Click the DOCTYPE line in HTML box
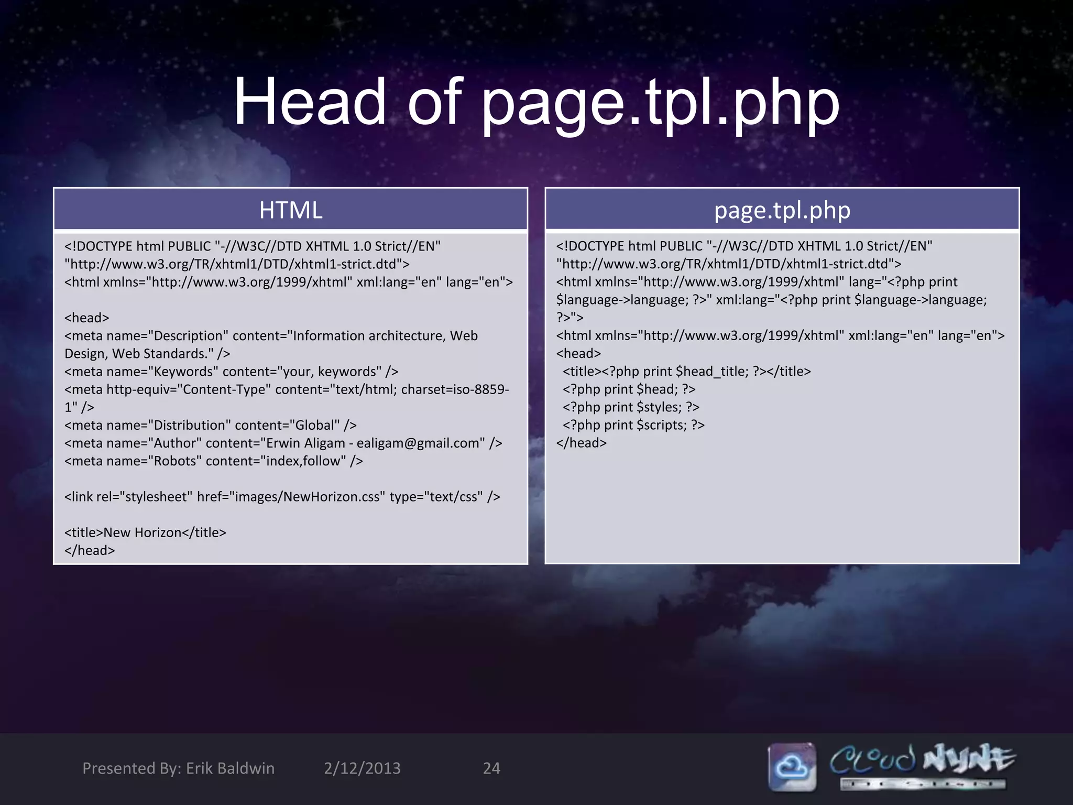This screenshot has width=1073, height=805. pos(253,246)
